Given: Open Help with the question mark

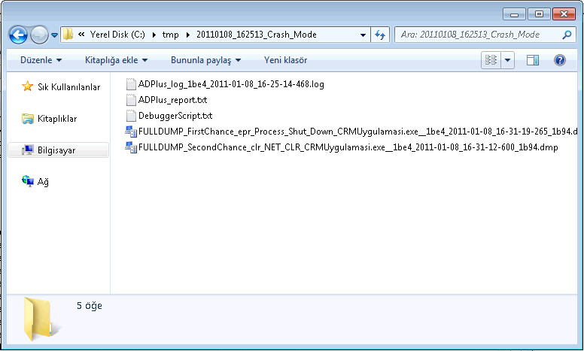Looking at the screenshot, I should pyautogui.click(x=559, y=60).
